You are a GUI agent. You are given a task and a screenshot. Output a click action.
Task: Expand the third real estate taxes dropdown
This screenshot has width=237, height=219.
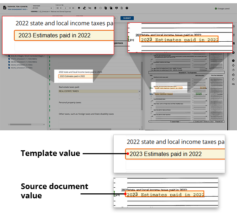click(x=139, y=99)
